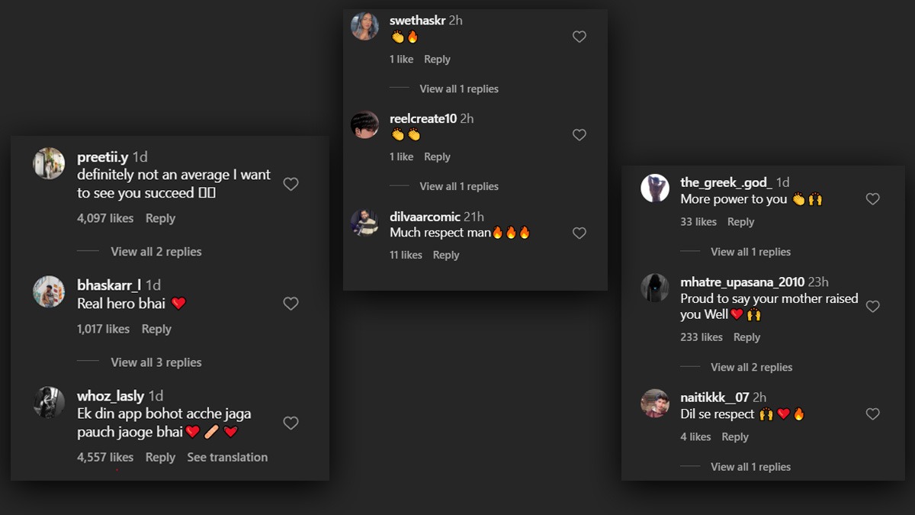Open the naitikkk__07 username link
The image size is (915, 515).
pyautogui.click(x=715, y=398)
